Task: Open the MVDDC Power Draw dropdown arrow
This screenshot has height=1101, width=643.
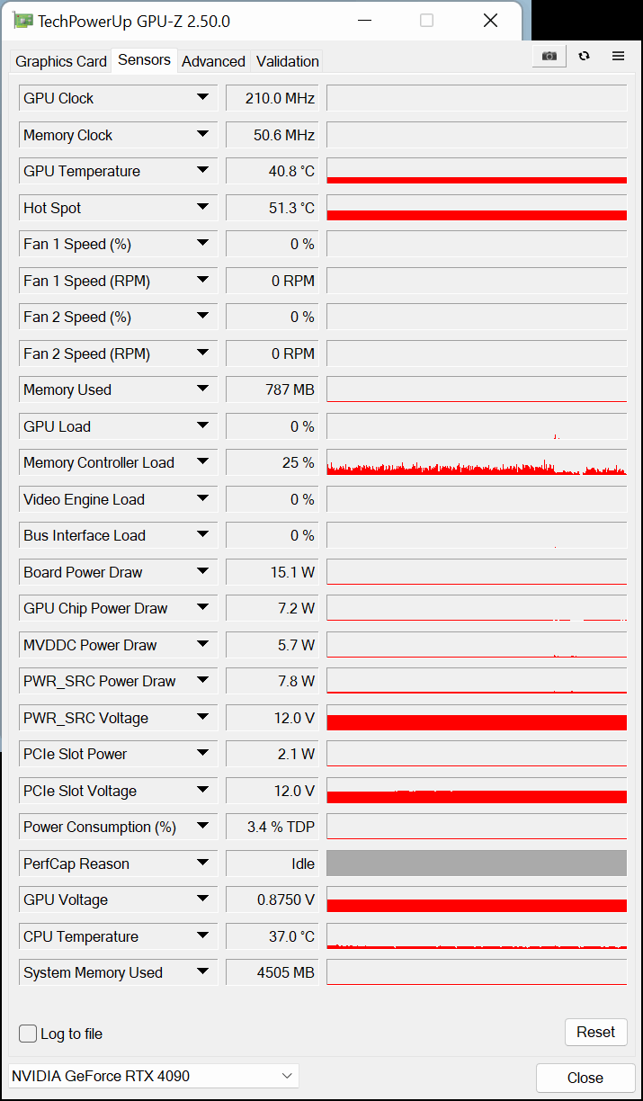Action: (203, 645)
